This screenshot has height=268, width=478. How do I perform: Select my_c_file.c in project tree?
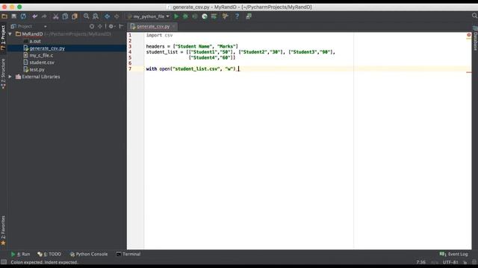(x=41, y=55)
